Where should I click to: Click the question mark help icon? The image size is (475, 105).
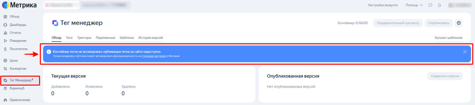[x=459, y=23]
